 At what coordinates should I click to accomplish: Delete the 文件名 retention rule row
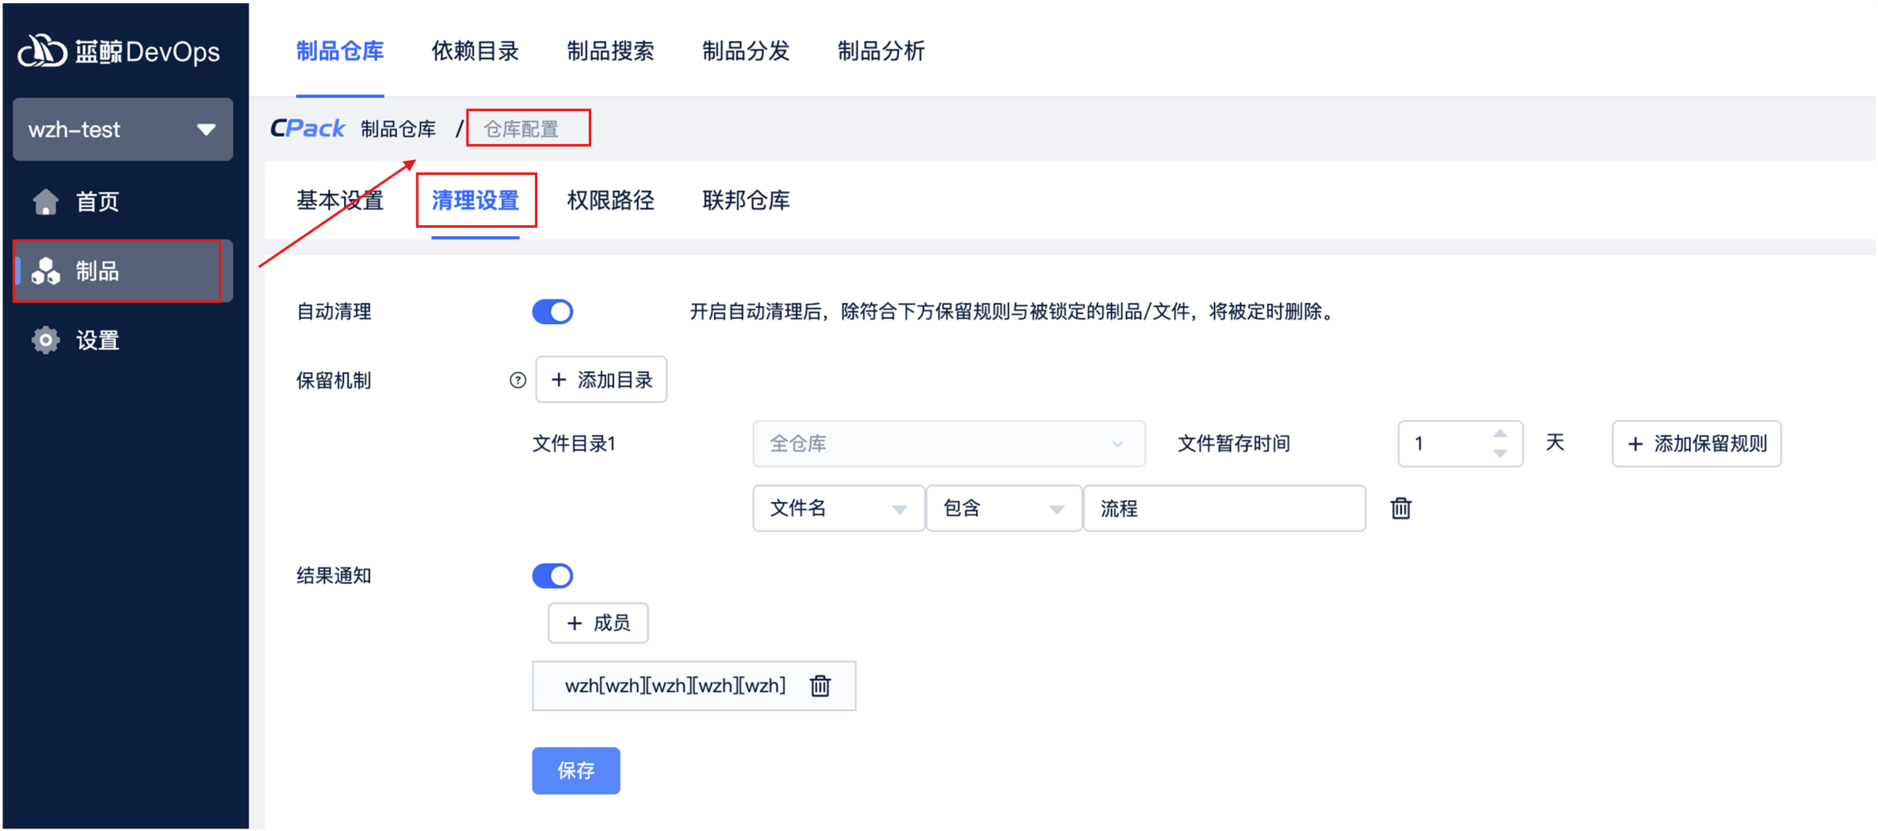pos(1400,508)
